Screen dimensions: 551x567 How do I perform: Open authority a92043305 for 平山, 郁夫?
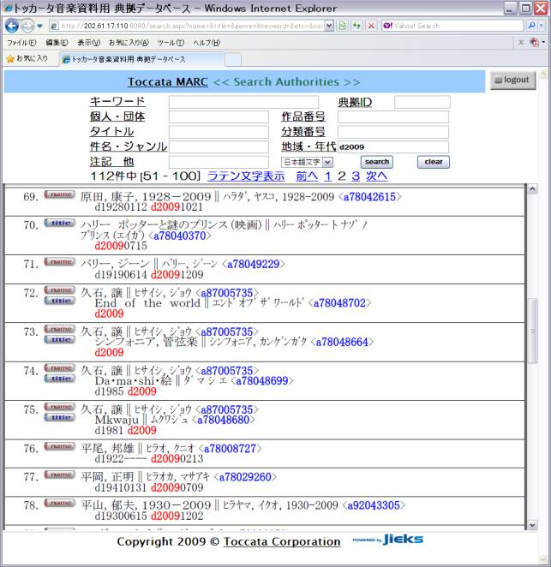374,505
